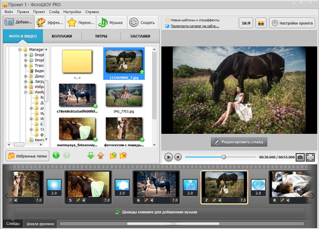Open Настройки проекта settings

pos(292,23)
